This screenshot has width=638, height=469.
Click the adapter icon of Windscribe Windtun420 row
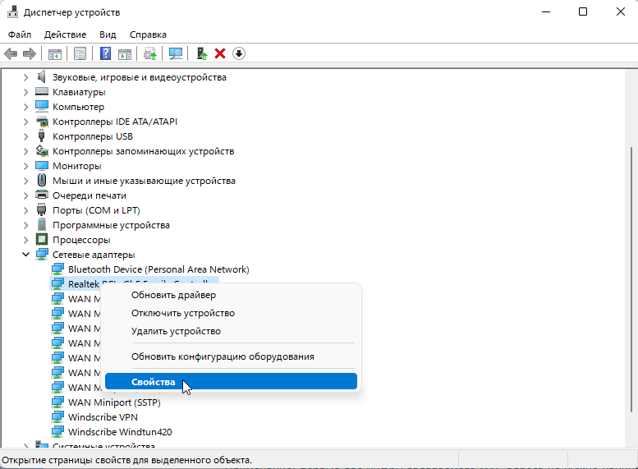[x=57, y=431]
